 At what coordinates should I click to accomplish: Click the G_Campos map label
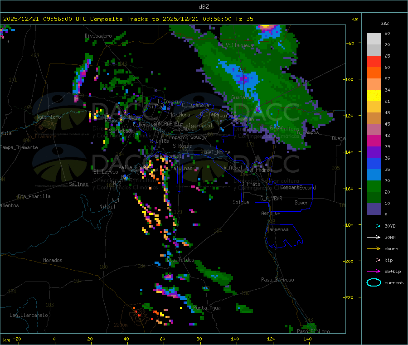point(308,132)
